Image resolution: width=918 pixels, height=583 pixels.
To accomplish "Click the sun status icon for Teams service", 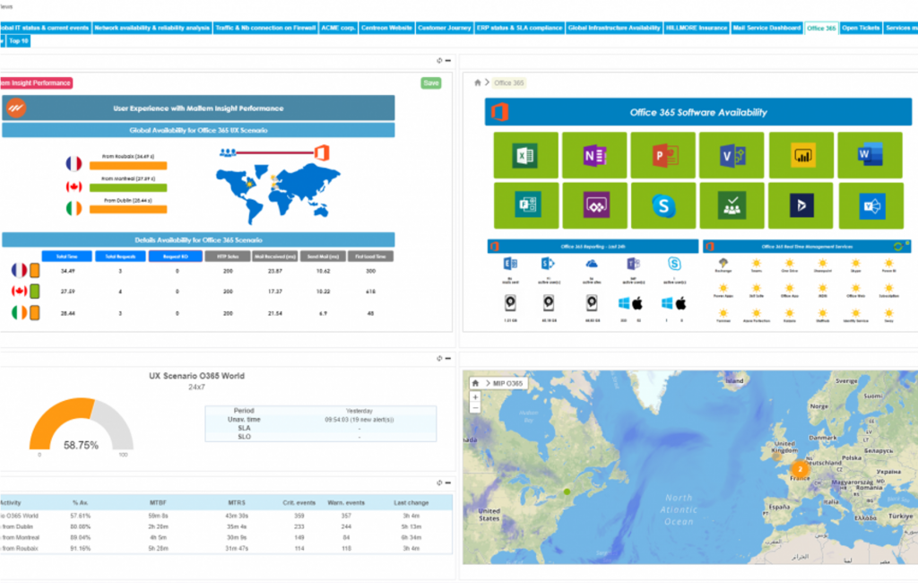I will [x=757, y=263].
